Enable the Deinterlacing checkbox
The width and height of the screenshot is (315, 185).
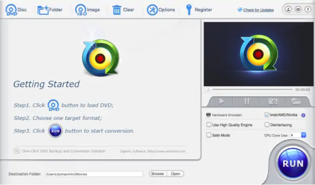point(267,125)
